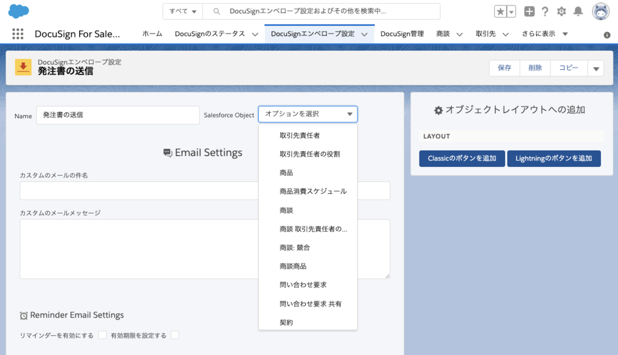Open the user profile avatar

pyautogui.click(x=600, y=11)
